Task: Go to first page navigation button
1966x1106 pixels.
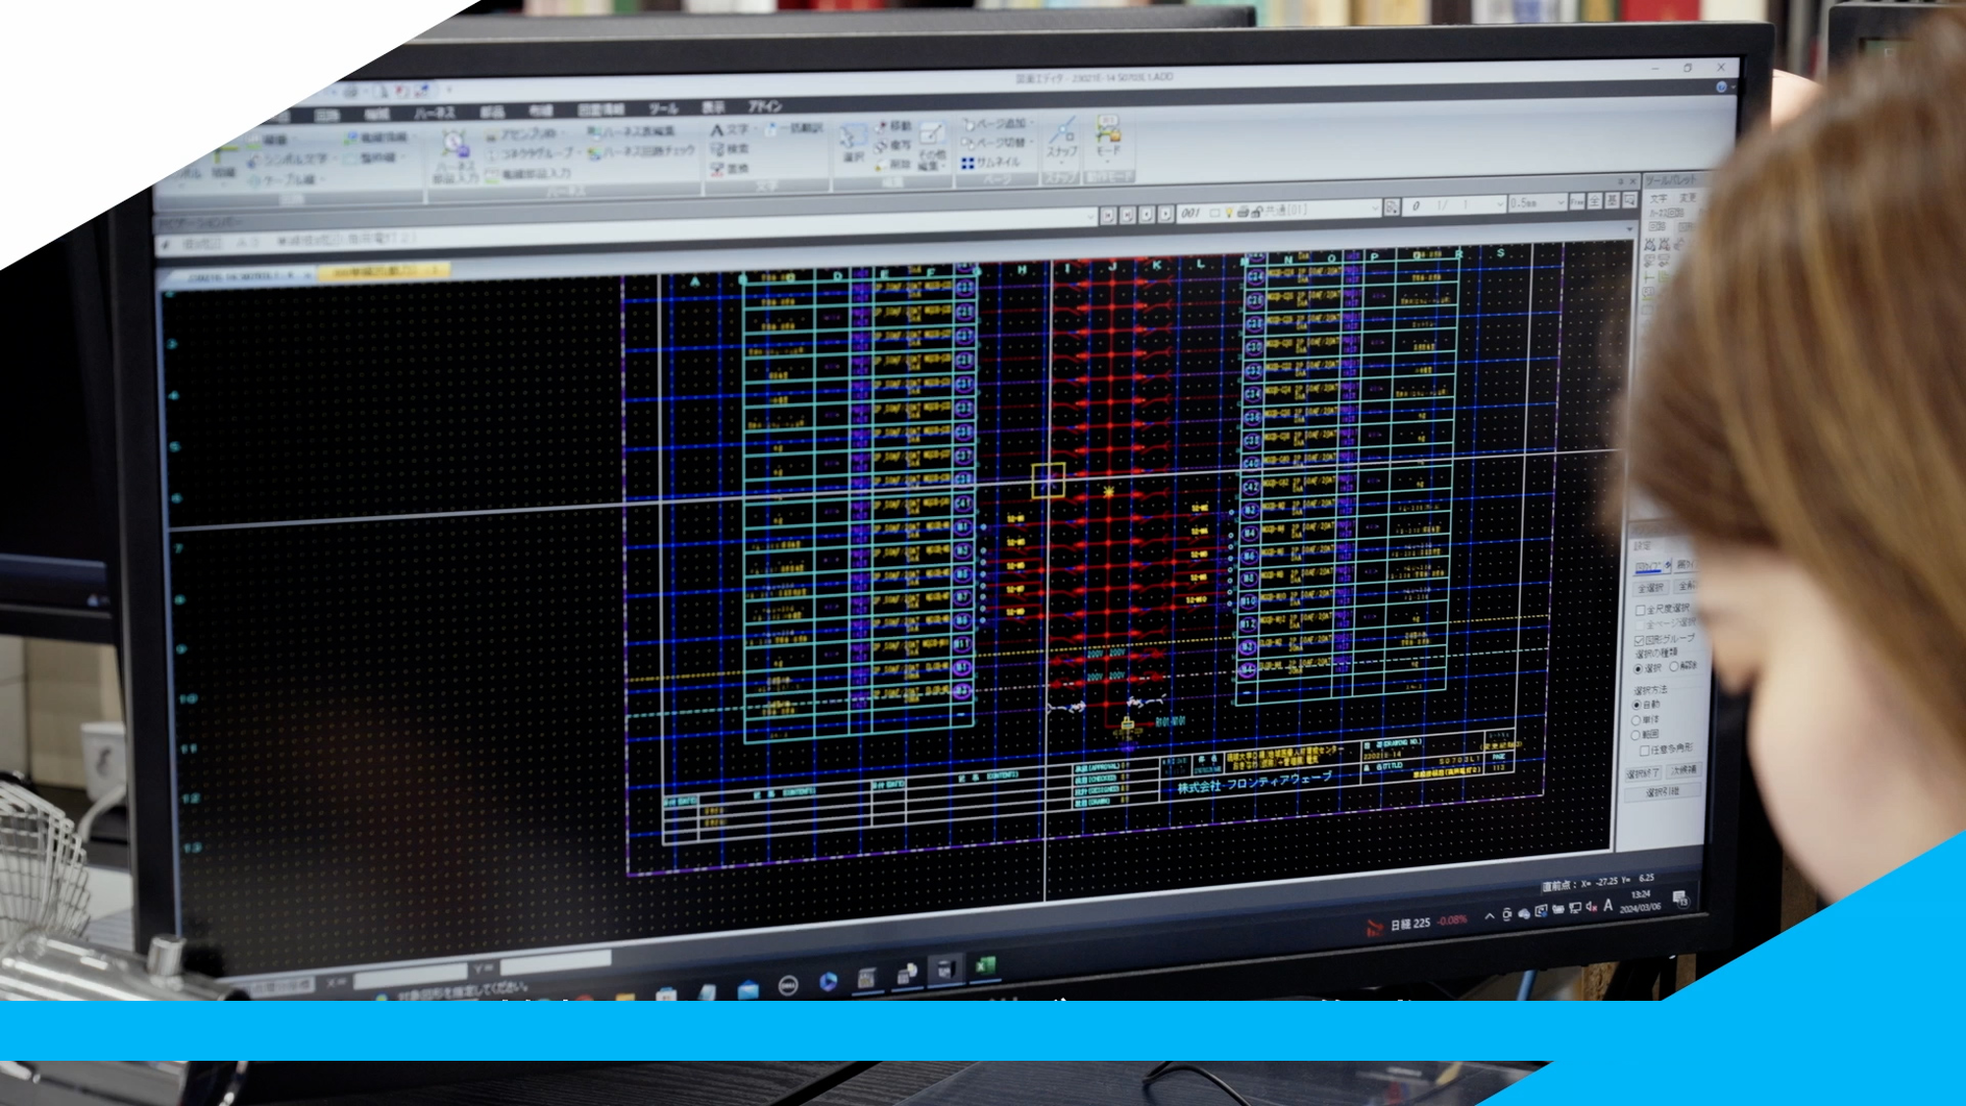Action: coord(1108,215)
